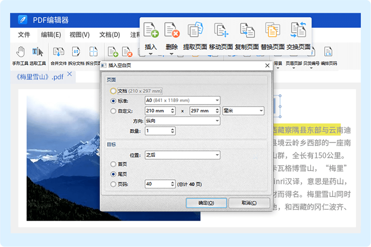Open the View (视图) menu
The image size is (371, 247).
(x=79, y=35)
